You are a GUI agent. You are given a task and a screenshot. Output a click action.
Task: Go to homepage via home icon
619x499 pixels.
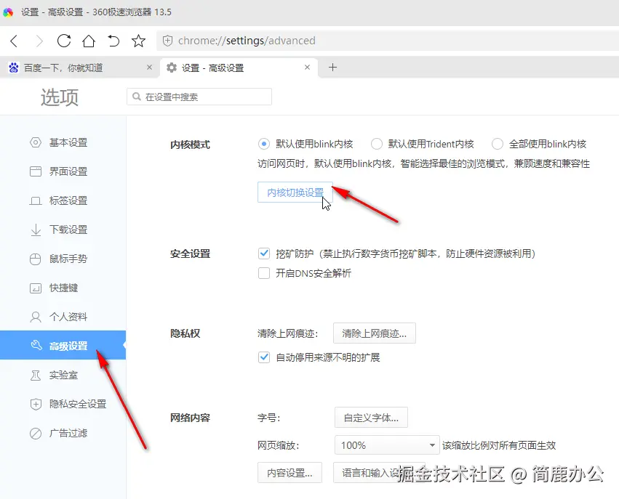click(x=89, y=41)
